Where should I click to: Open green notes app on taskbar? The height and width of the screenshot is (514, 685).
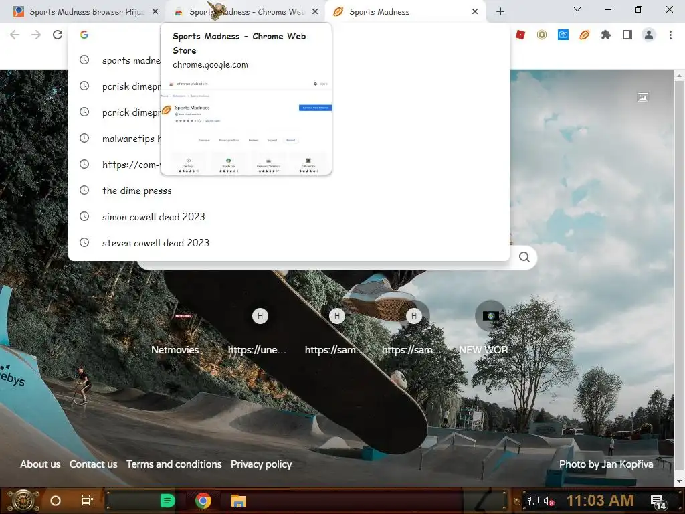168,501
